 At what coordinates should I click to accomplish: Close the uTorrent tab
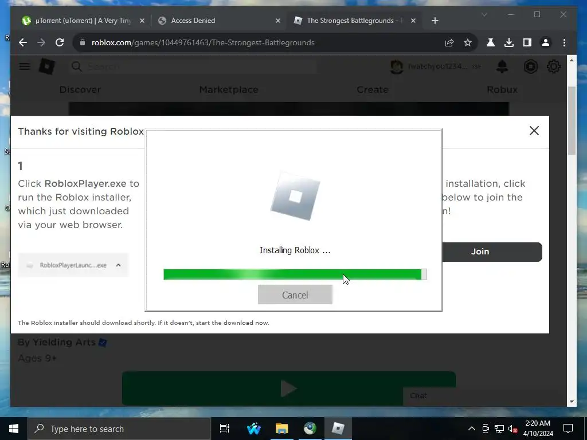(142, 21)
